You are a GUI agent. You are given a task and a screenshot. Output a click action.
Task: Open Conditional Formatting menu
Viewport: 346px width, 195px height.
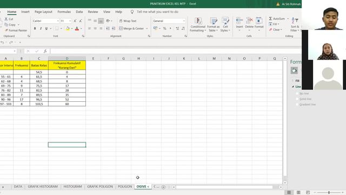click(198, 24)
